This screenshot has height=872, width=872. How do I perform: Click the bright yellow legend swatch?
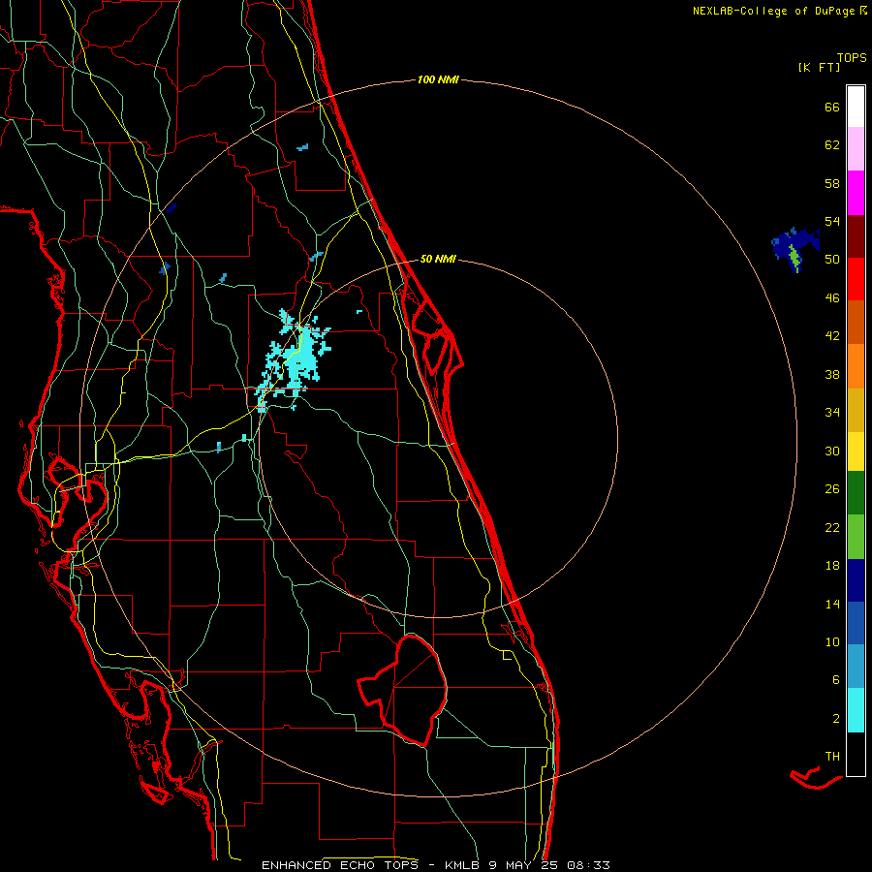856,452
